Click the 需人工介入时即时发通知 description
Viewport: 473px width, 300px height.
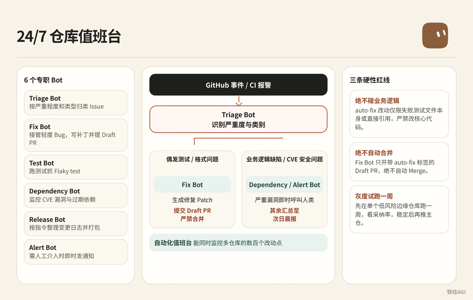(x=61, y=256)
